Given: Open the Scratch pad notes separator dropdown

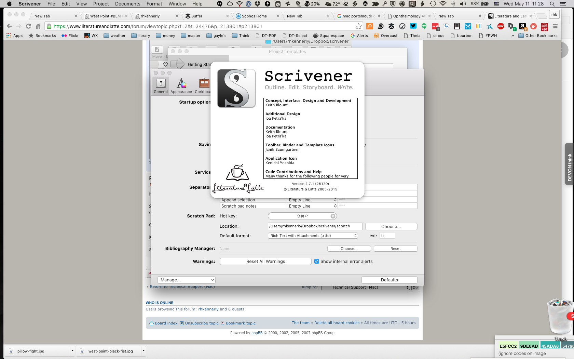Looking at the screenshot, I should (x=312, y=206).
